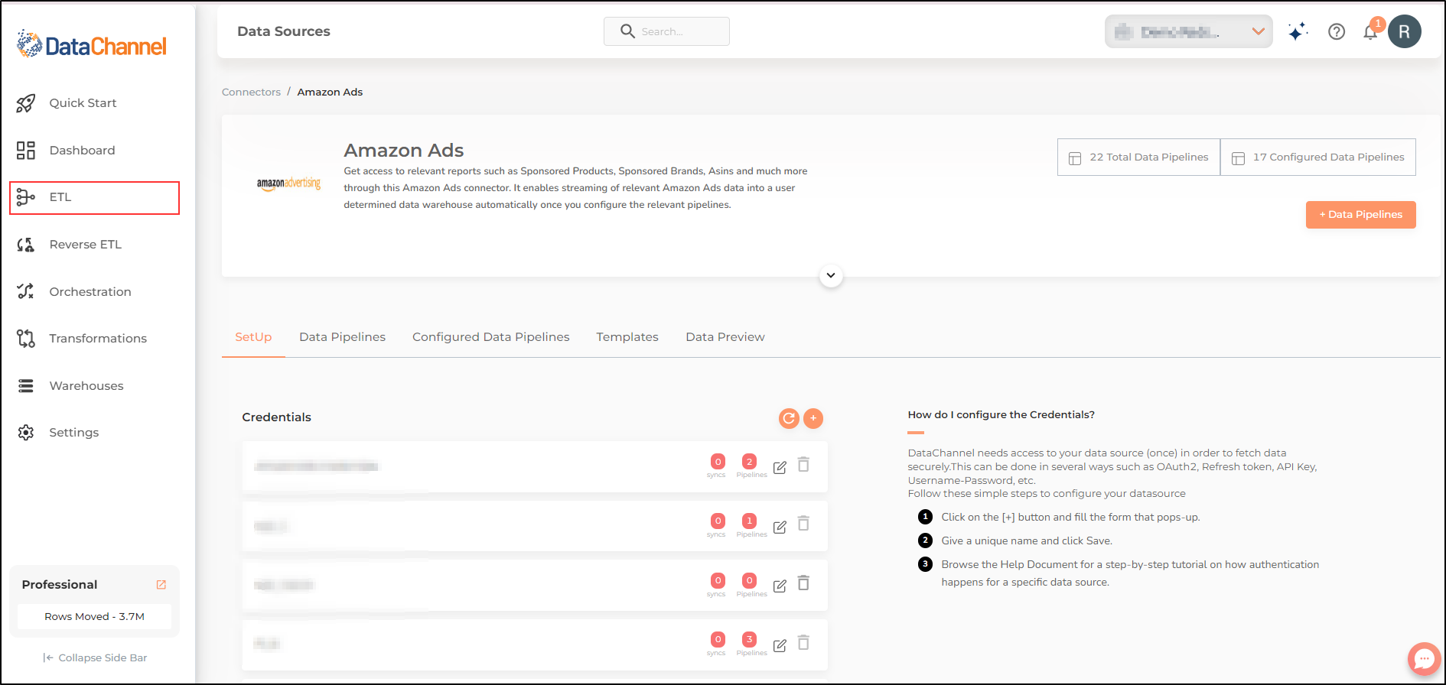Click the Amazon Ads breadcrumb

tap(330, 92)
